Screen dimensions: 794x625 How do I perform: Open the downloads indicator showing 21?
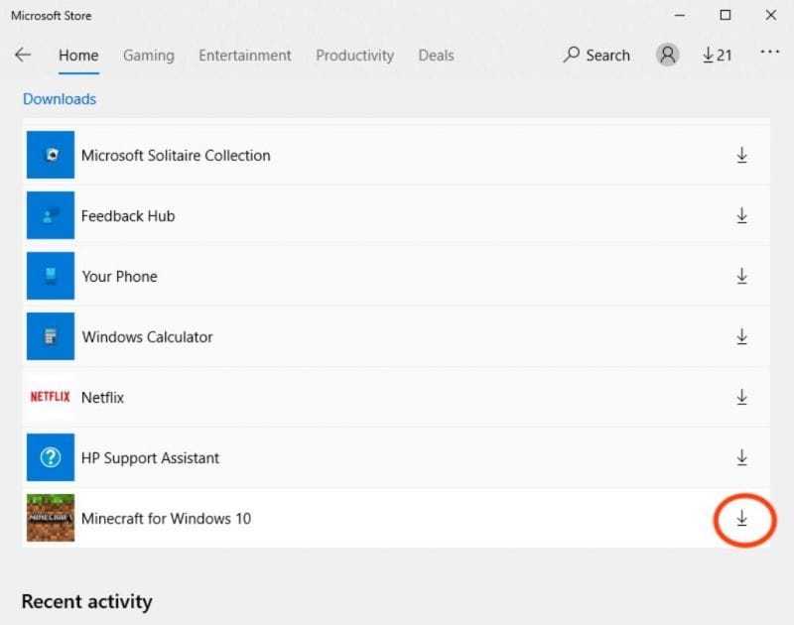[x=717, y=55]
